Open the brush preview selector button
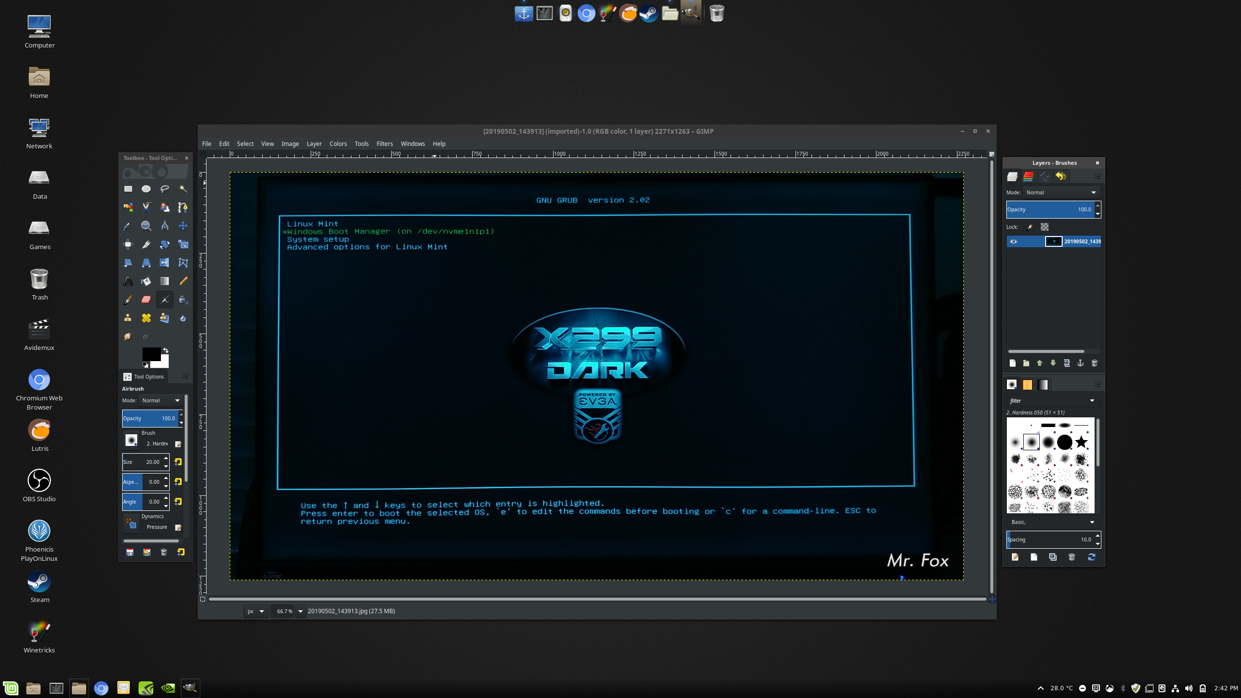Screen dimensions: 1241x698 [131, 440]
